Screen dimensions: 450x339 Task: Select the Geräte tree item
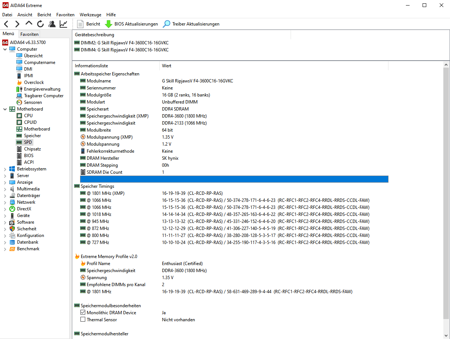(23, 216)
